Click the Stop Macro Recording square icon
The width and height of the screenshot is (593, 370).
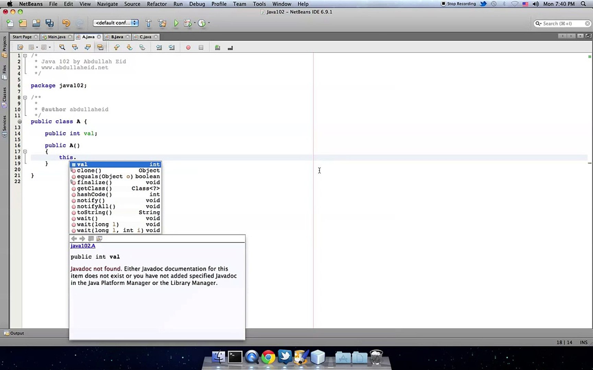click(201, 48)
